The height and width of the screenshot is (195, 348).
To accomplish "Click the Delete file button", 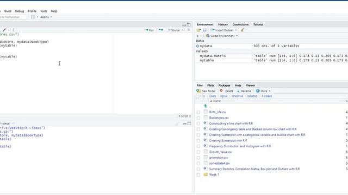I will (226, 91).
